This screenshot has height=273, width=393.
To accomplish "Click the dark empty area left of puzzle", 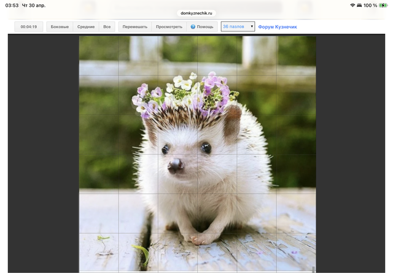I will pyautogui.click(x=43, y=153).
